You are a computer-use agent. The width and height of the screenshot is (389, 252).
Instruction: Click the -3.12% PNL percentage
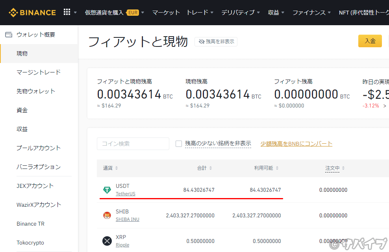[370, 106]
